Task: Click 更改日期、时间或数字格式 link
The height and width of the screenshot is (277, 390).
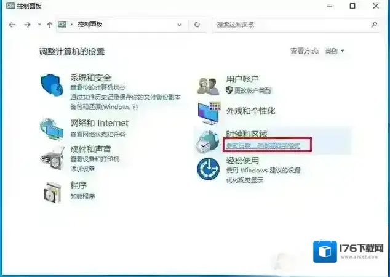Action: pos(263,146)
